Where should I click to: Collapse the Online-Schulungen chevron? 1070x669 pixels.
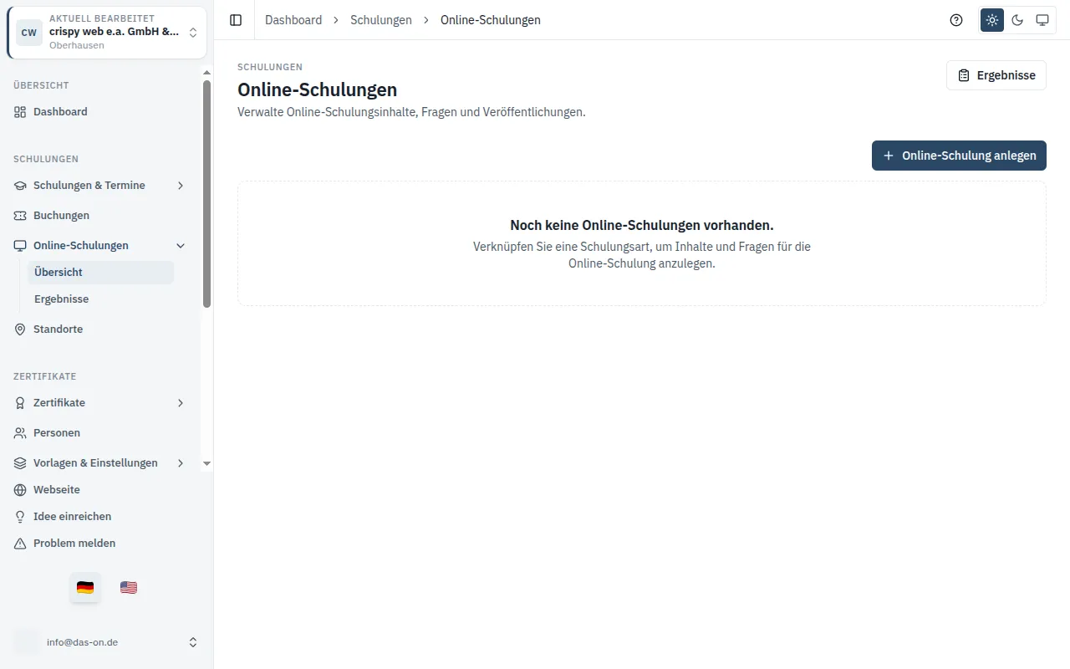pyautogui.click(x=181, y=246)
